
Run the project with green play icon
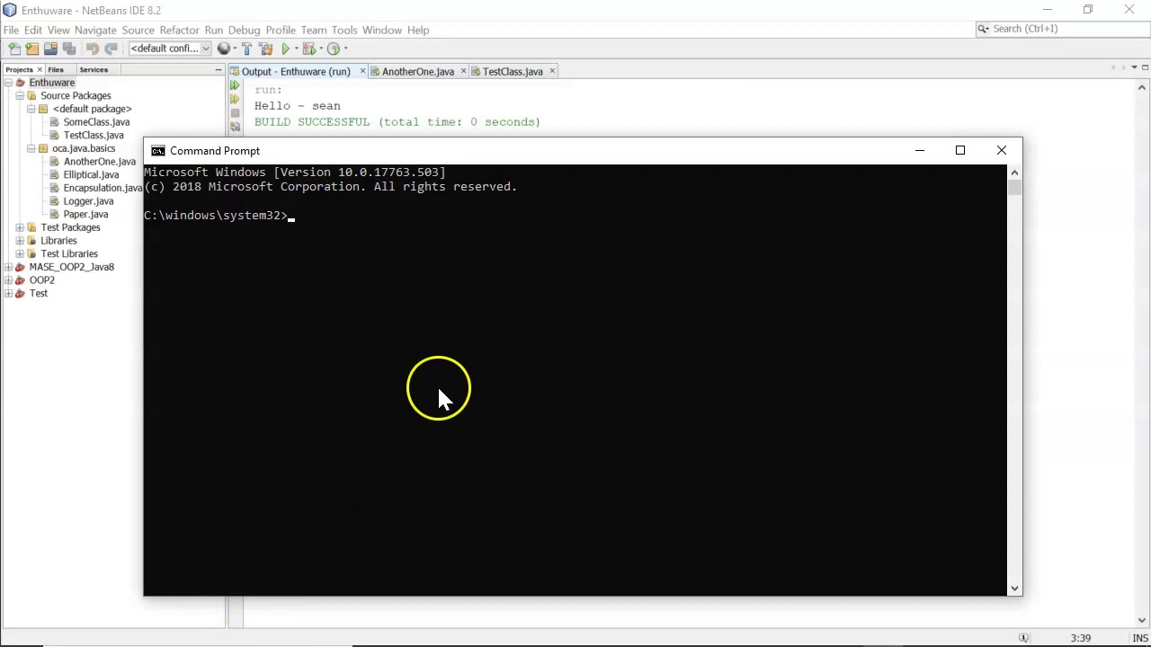pos(285,49)
